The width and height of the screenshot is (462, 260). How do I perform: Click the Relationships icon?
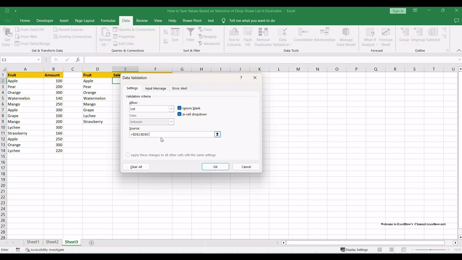coord(324,32)
